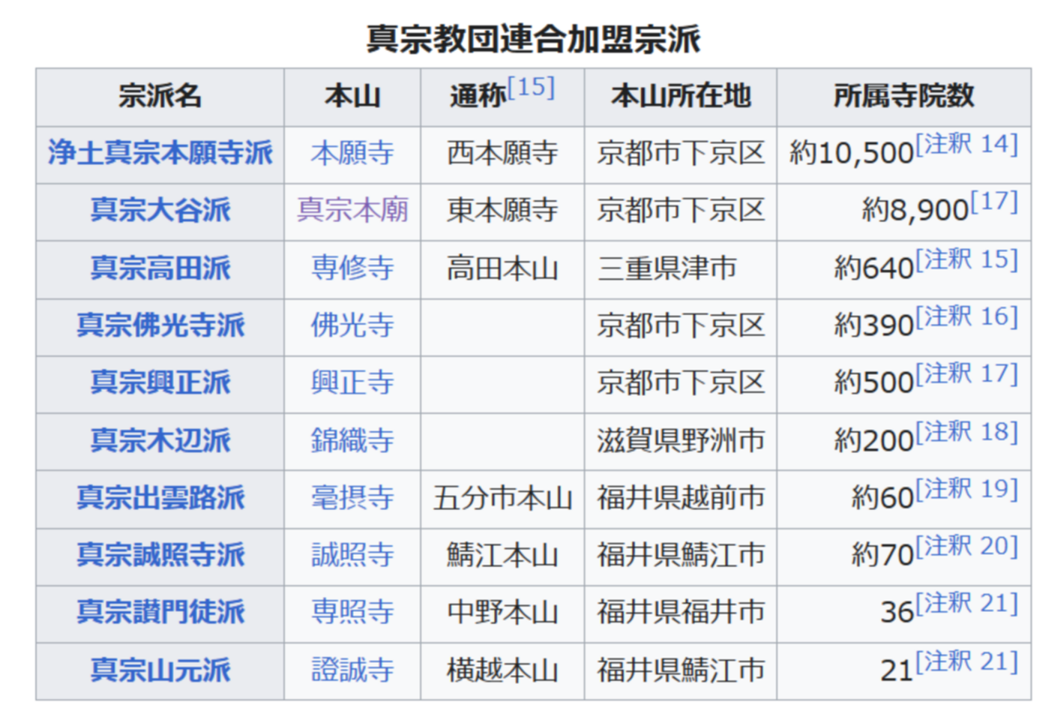Open the 佛光寺 temple link
The height and width of the screenshot is (726, 1053).
click(x=352, y=326)
